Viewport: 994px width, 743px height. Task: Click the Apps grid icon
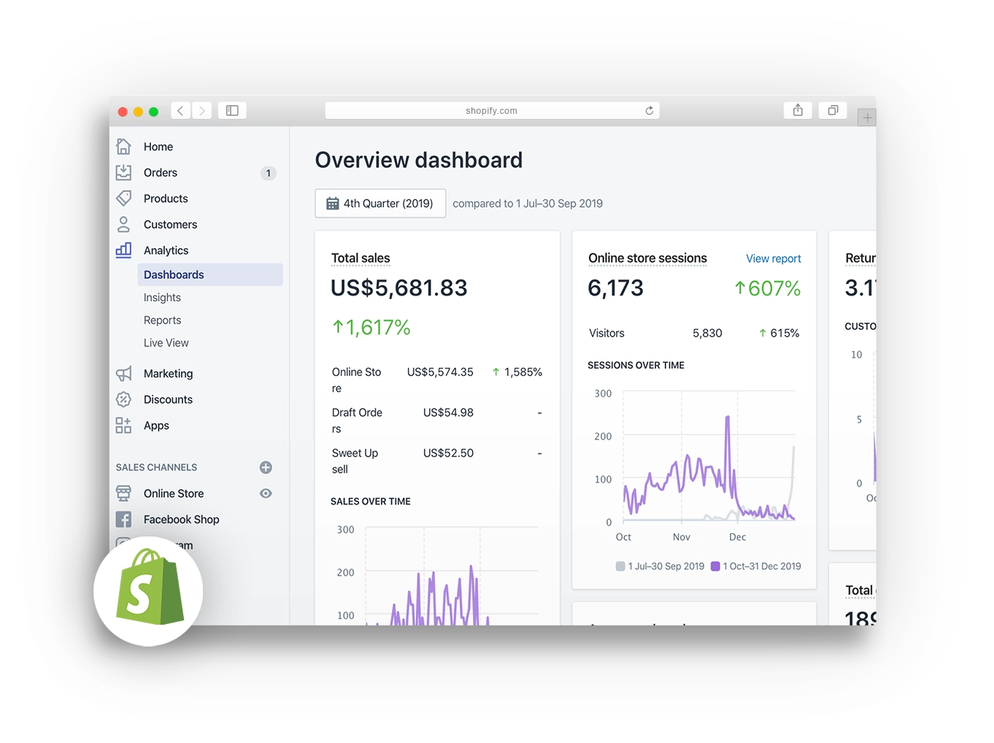(x=123, y=426)
